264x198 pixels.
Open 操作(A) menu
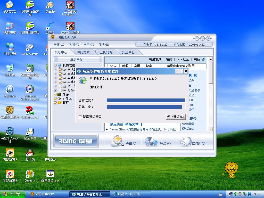pos(59,45)
